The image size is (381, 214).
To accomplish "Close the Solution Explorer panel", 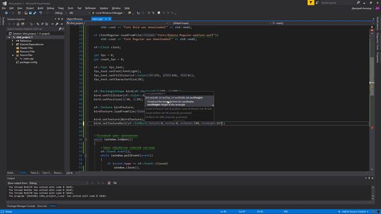I will click(62, 19).
